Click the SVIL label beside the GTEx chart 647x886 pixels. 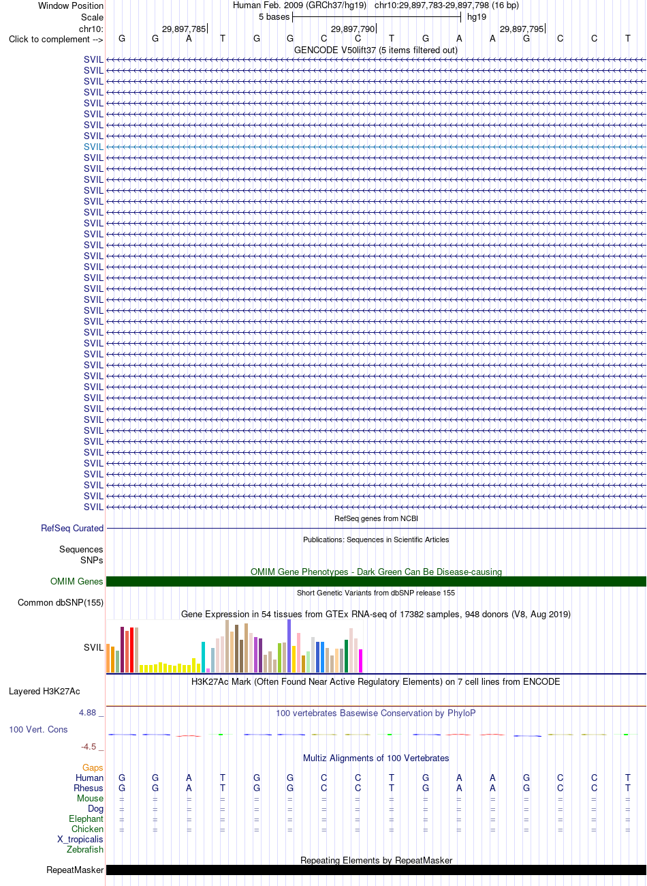pos(94,647)
